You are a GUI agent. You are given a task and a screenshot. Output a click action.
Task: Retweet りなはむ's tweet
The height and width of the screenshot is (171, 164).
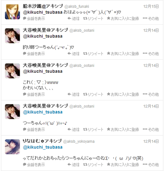click(x=93, y=165)
